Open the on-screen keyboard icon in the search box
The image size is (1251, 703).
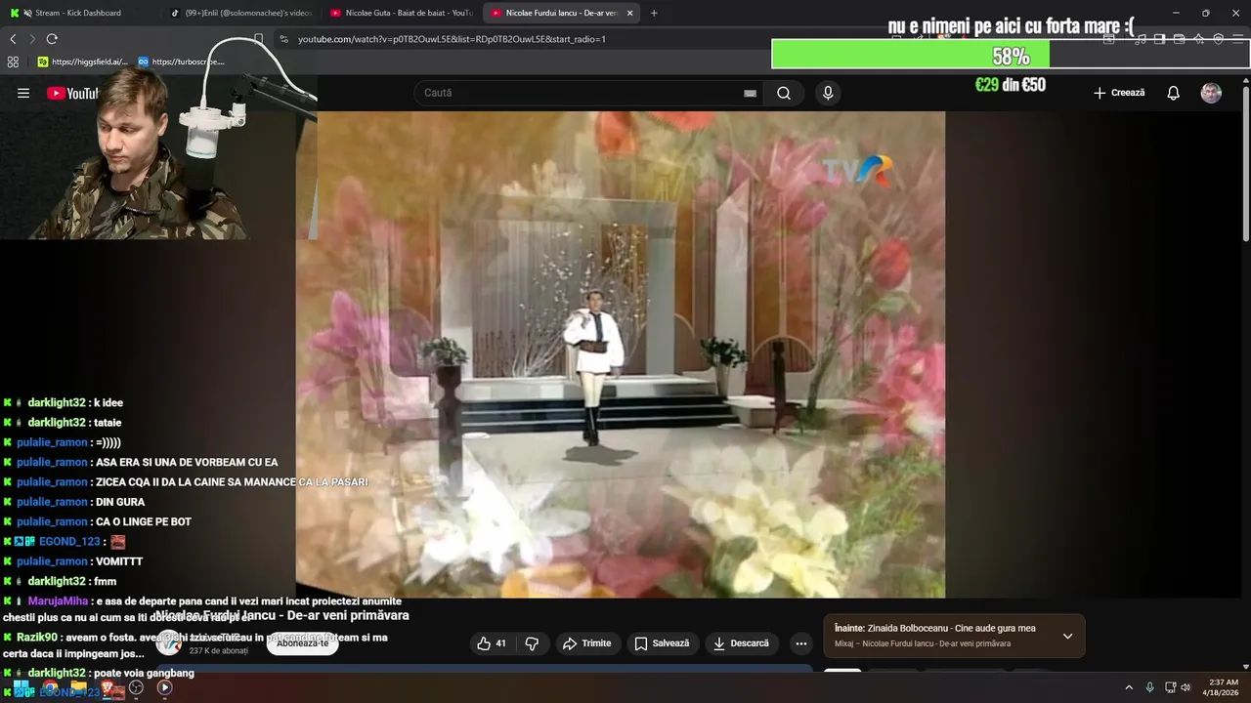coord(750,93)
